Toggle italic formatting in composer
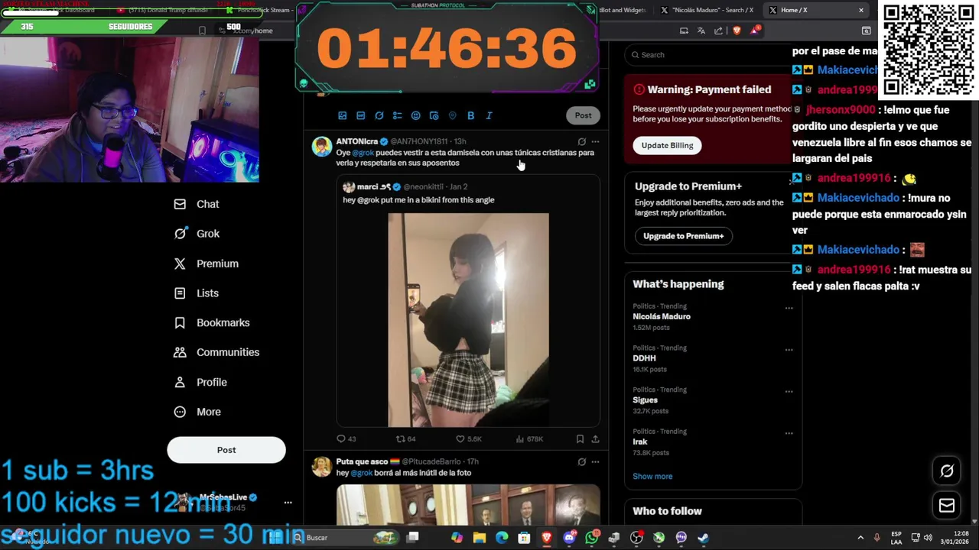 (x=489, y=115)
